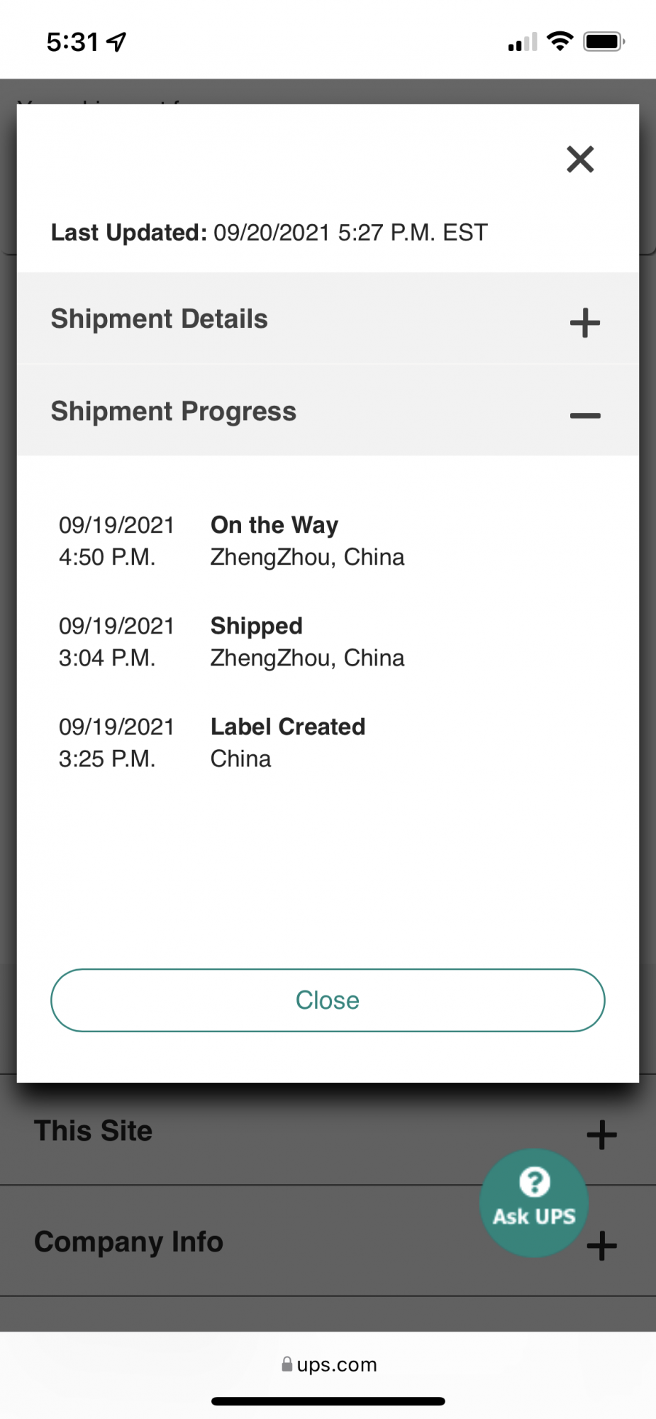Tap the cellular signal bars
Viewport: 656px width, 1419px height.
tap(523, 43)
